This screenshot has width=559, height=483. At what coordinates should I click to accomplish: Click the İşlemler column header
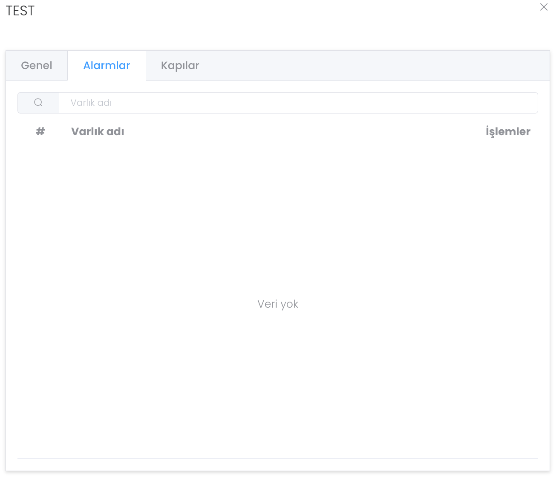(508, 131)
